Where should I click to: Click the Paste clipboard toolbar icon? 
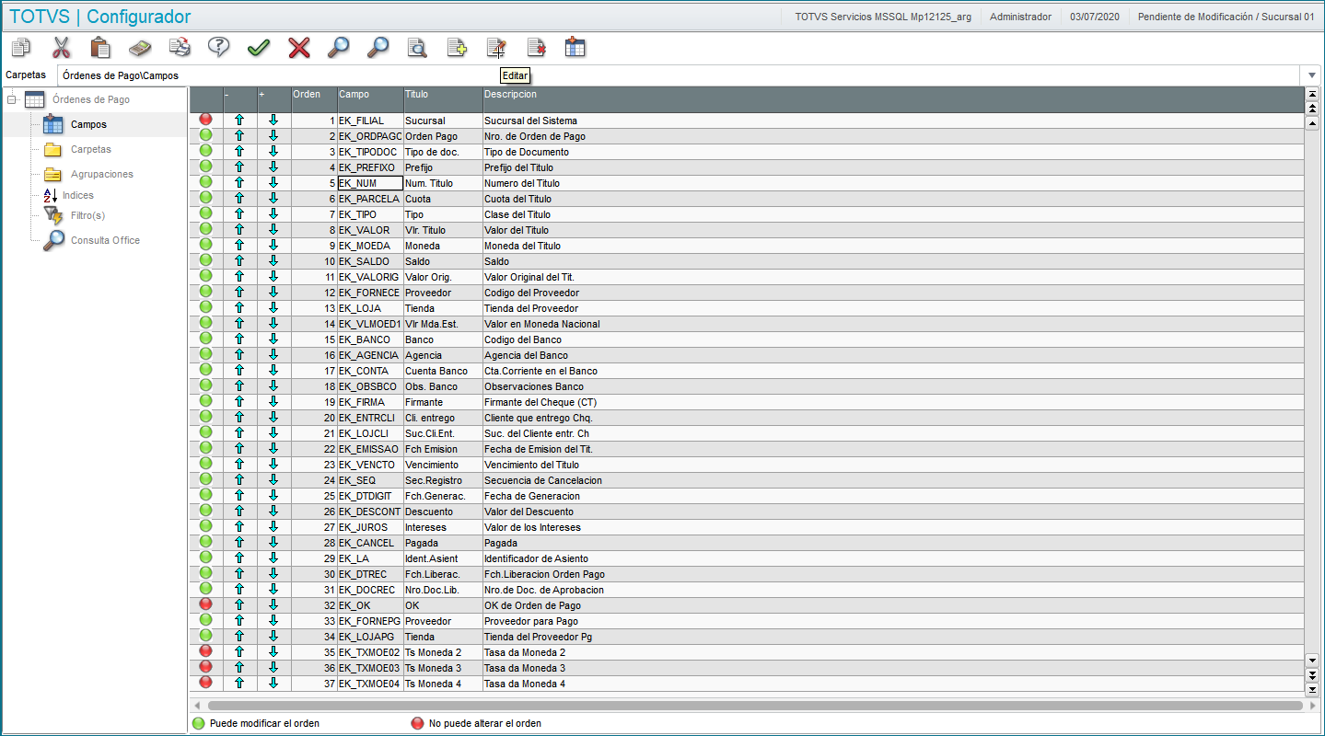(101, 47)
